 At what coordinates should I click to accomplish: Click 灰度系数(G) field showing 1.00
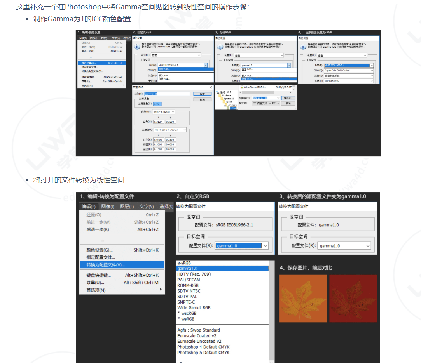click(x=157, y=104)
